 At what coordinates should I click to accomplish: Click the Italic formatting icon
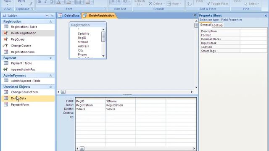tap(45, 2)
